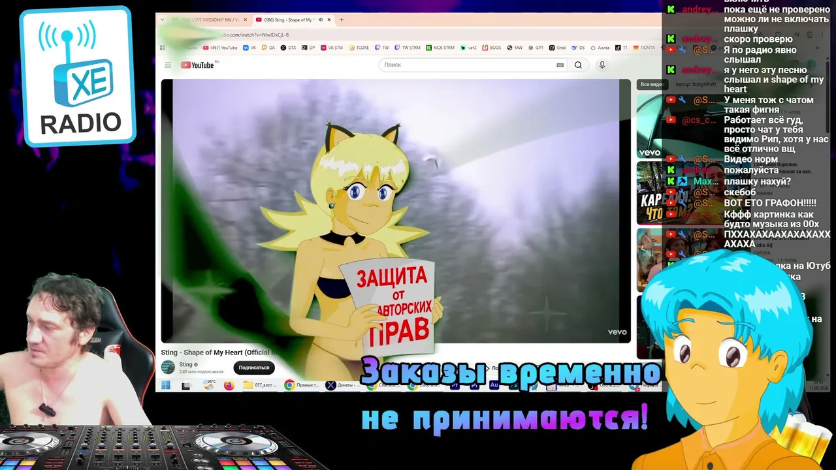Viewport: 836px width, 470px height.
Task: Open the TW Twitch bookmark
Action: tap(382, 48)
